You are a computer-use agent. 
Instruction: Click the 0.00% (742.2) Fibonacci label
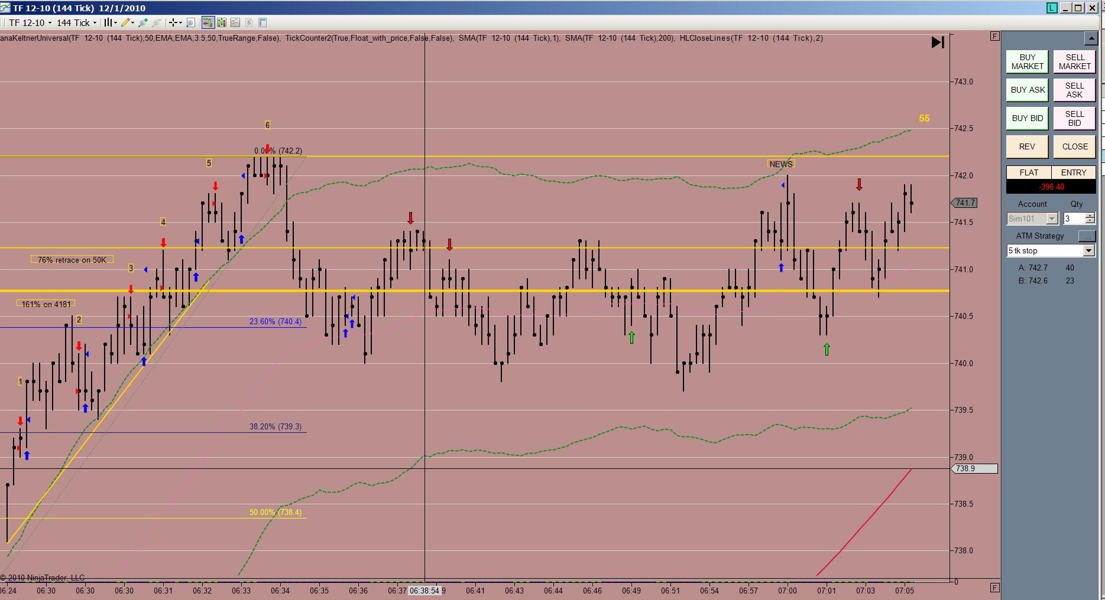pos(278,151)
